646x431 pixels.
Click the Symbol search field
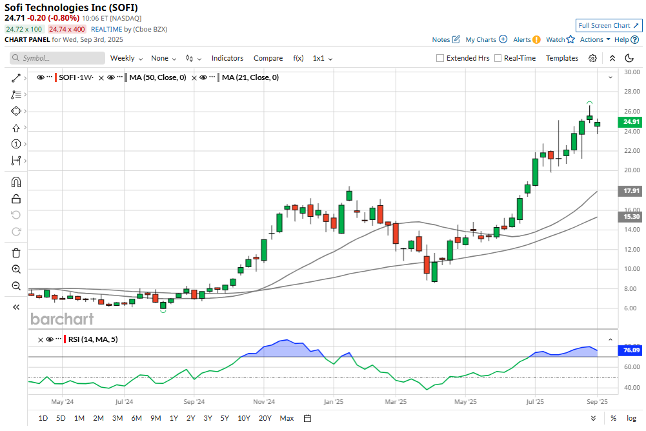point(57,58)
